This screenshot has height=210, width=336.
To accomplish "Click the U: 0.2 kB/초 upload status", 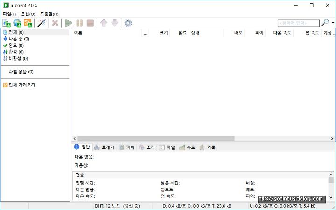I will pos(282,206).
